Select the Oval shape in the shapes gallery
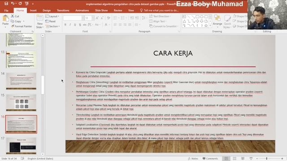This screenshot has height=161, width=287. pos(202,17)
